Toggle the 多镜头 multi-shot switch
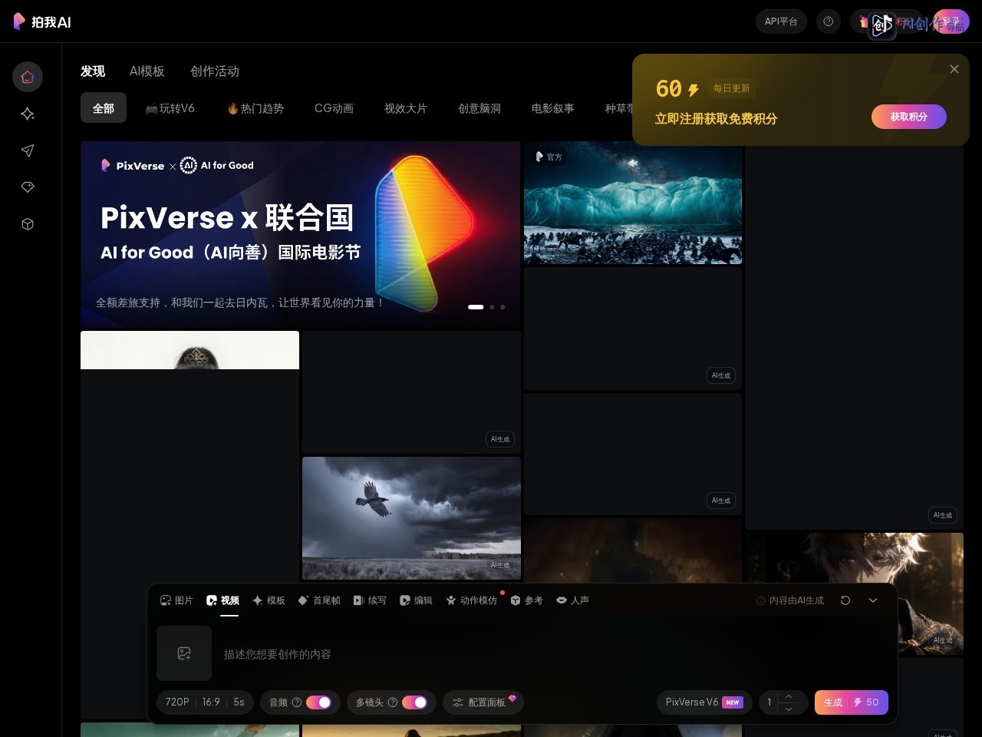 pyautogui.click(x=414, y=702)
